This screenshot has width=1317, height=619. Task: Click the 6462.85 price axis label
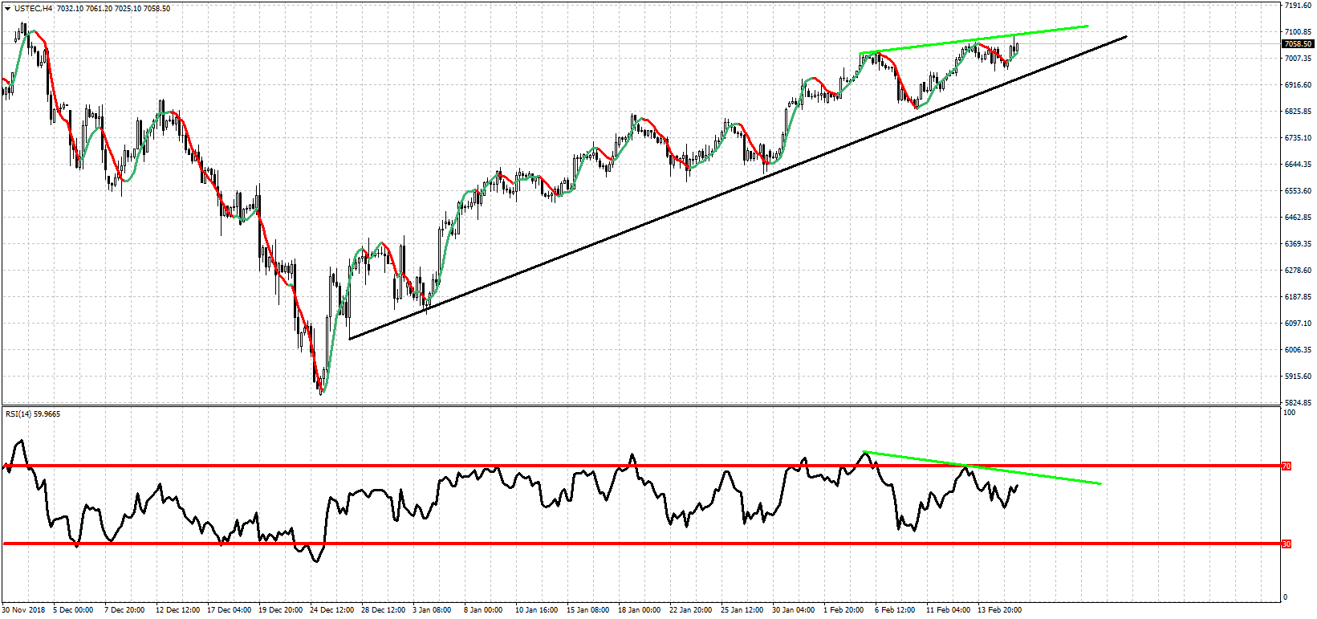tap(1298, 218)
